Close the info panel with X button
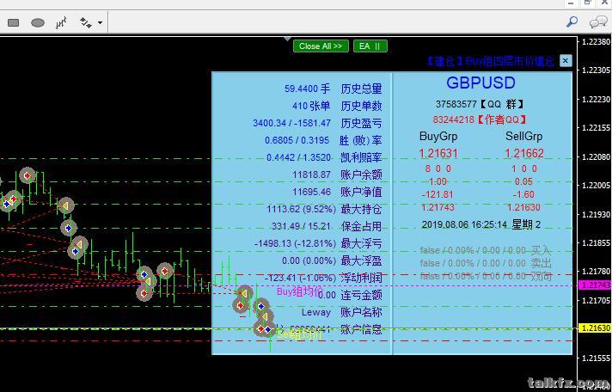Screen dimensions: 612x392 click(x=566, y=60)
